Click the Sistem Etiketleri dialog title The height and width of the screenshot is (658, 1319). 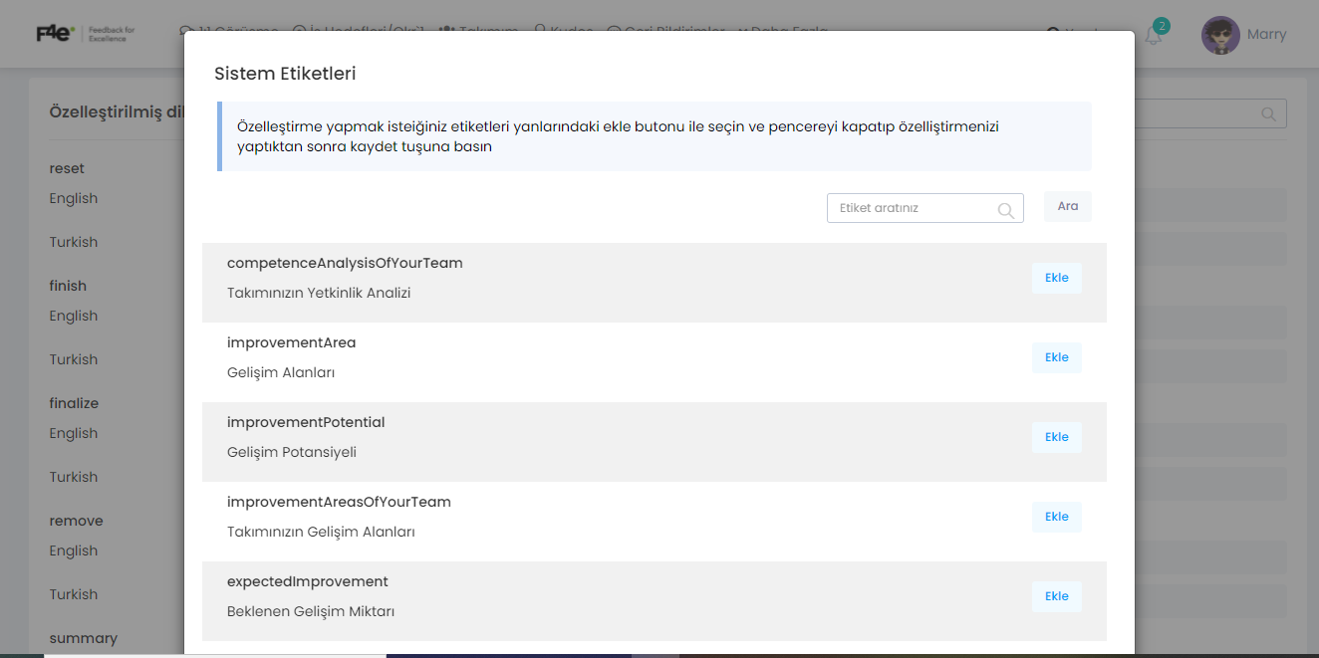click(x=285, y=74)
